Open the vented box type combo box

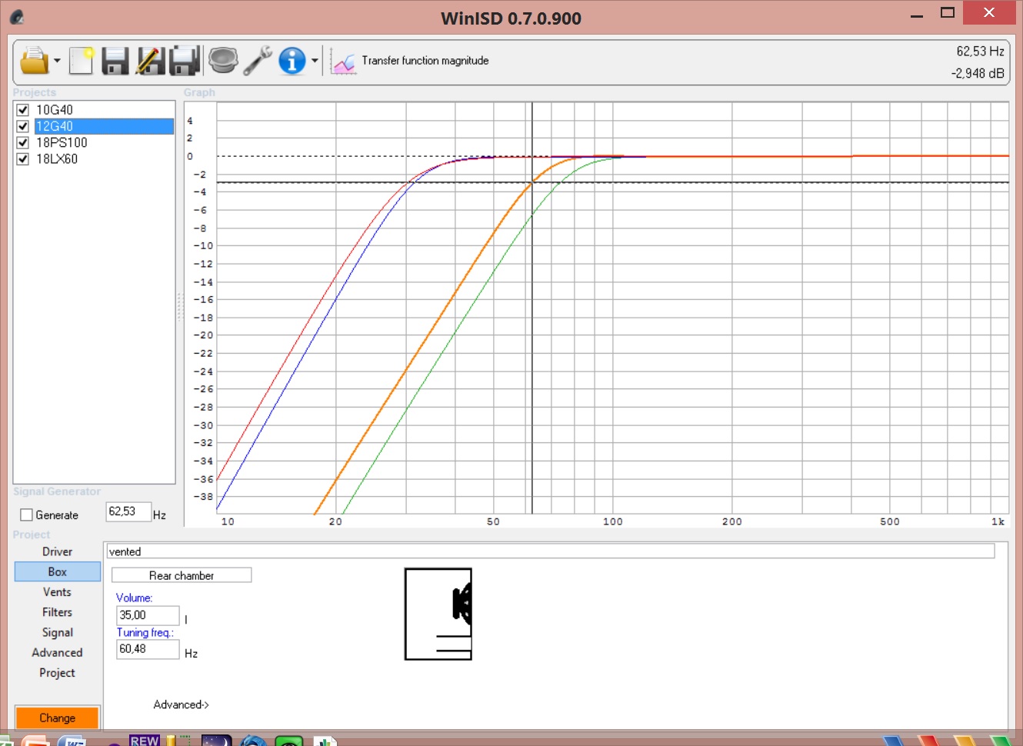[551, 551]
